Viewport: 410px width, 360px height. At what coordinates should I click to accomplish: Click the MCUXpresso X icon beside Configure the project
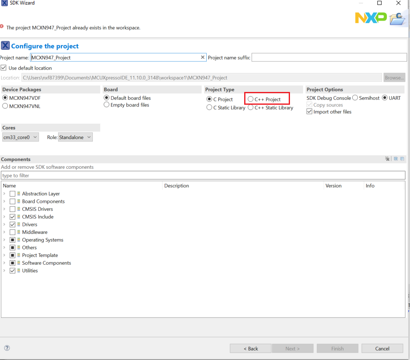pyautogui.click(x=5, y=45)
